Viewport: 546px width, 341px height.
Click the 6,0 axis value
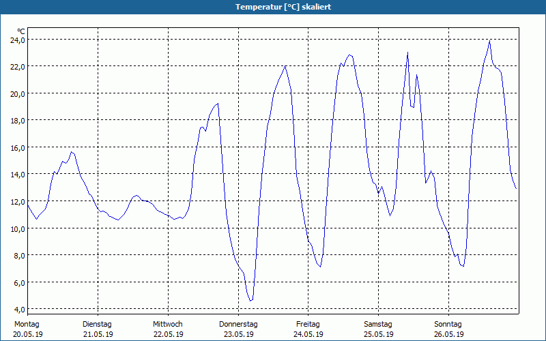[x=19, y=282]
